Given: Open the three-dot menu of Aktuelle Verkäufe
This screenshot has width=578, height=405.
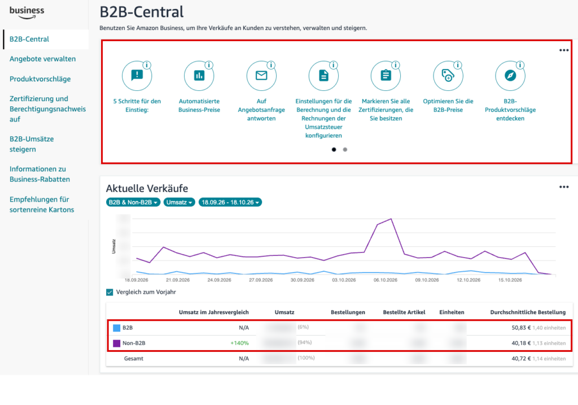Looking at the screenshot, I should pos(564,187).
